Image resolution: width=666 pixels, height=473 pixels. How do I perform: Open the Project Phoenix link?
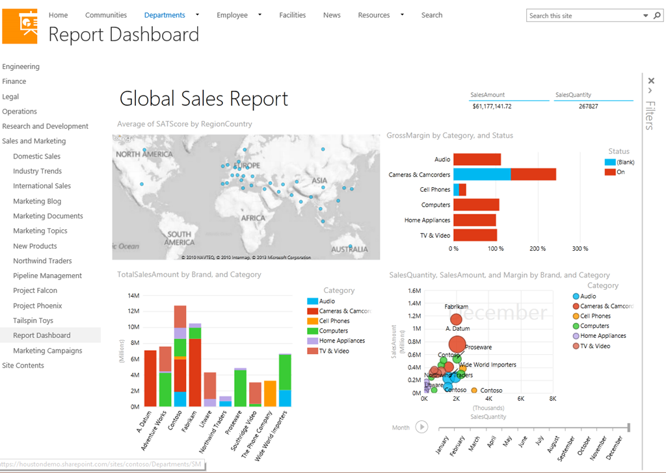click(37, 306)
